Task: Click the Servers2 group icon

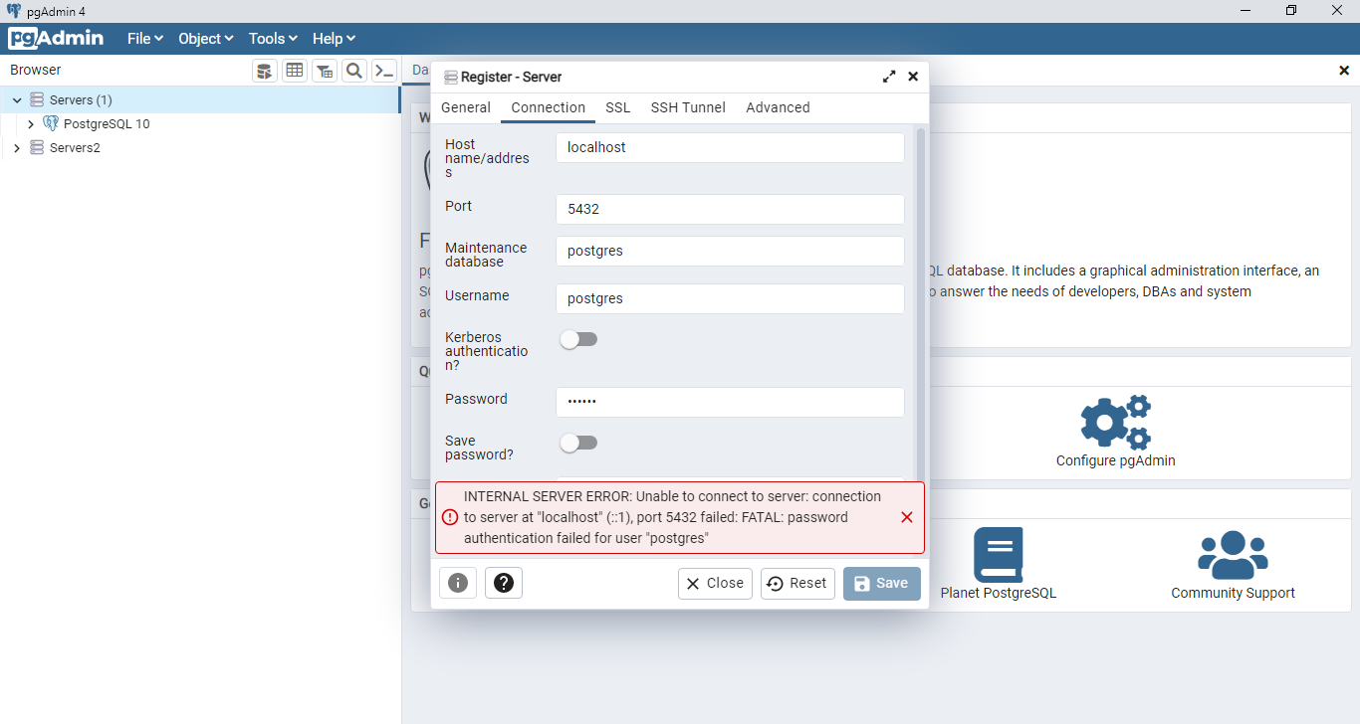Action: click(x=37, y=148)
